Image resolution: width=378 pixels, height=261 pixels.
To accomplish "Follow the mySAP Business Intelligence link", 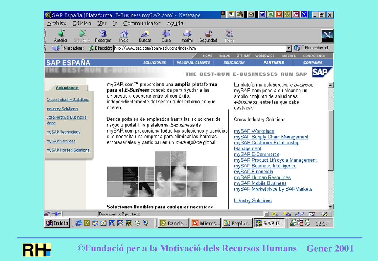I will [265, 166].
